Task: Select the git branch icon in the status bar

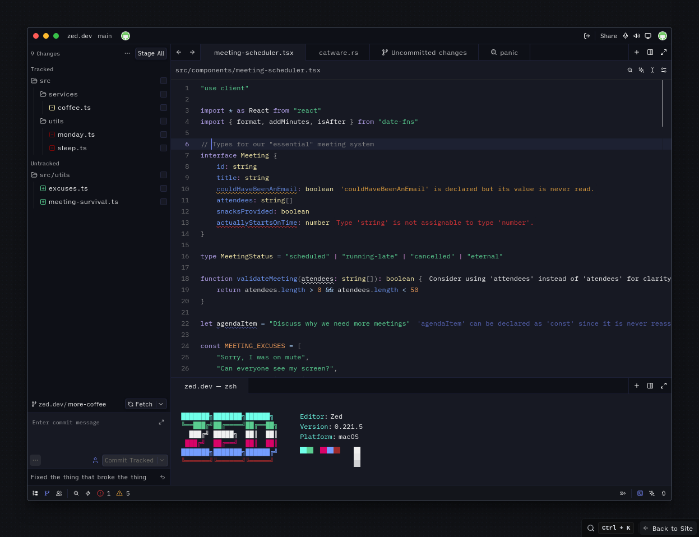Action: [47, 493]
